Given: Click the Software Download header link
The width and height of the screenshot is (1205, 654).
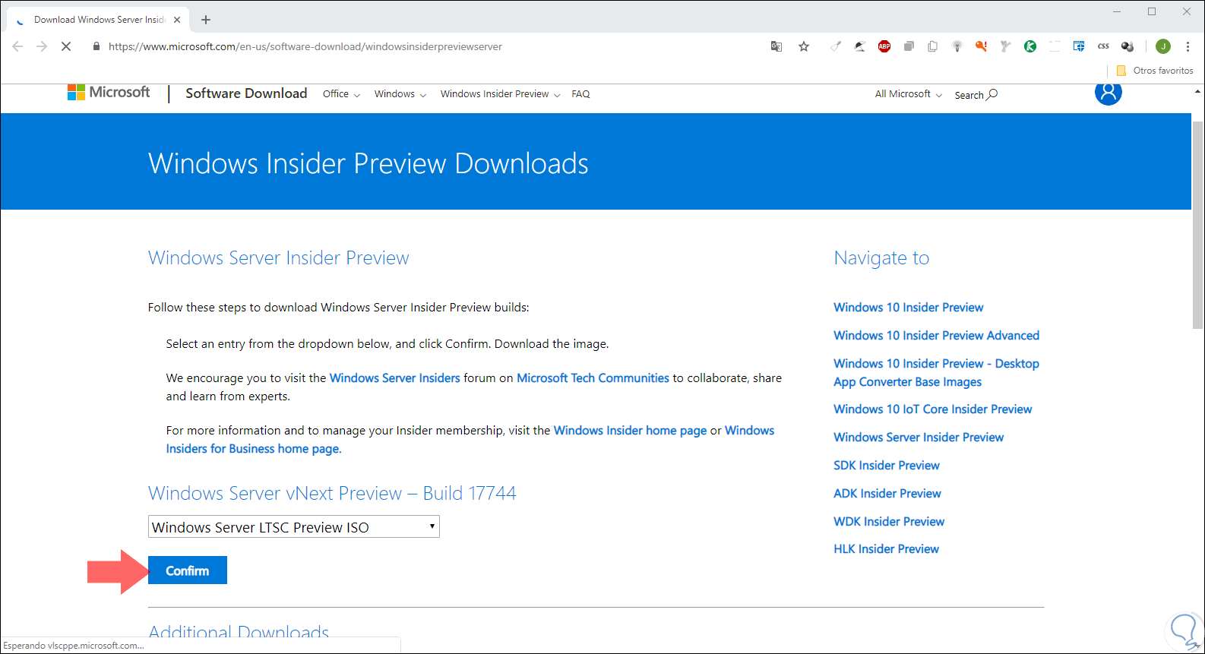Looking at the screenshot, I should click(x=246, y=93).
